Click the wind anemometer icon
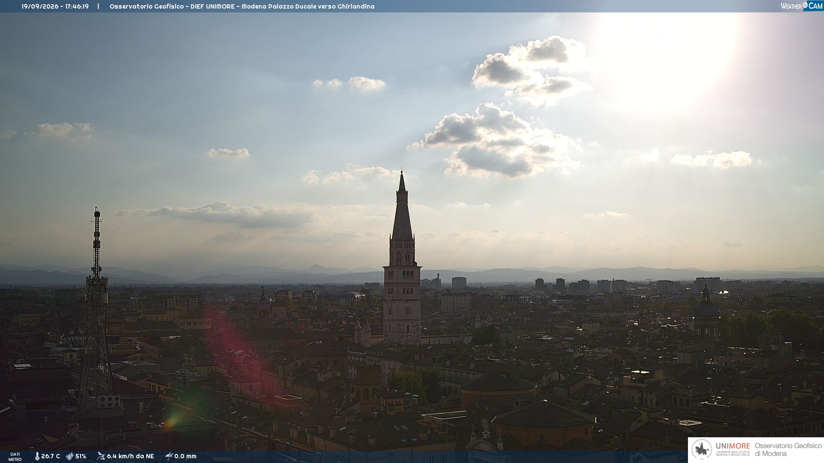 (101, 456)
